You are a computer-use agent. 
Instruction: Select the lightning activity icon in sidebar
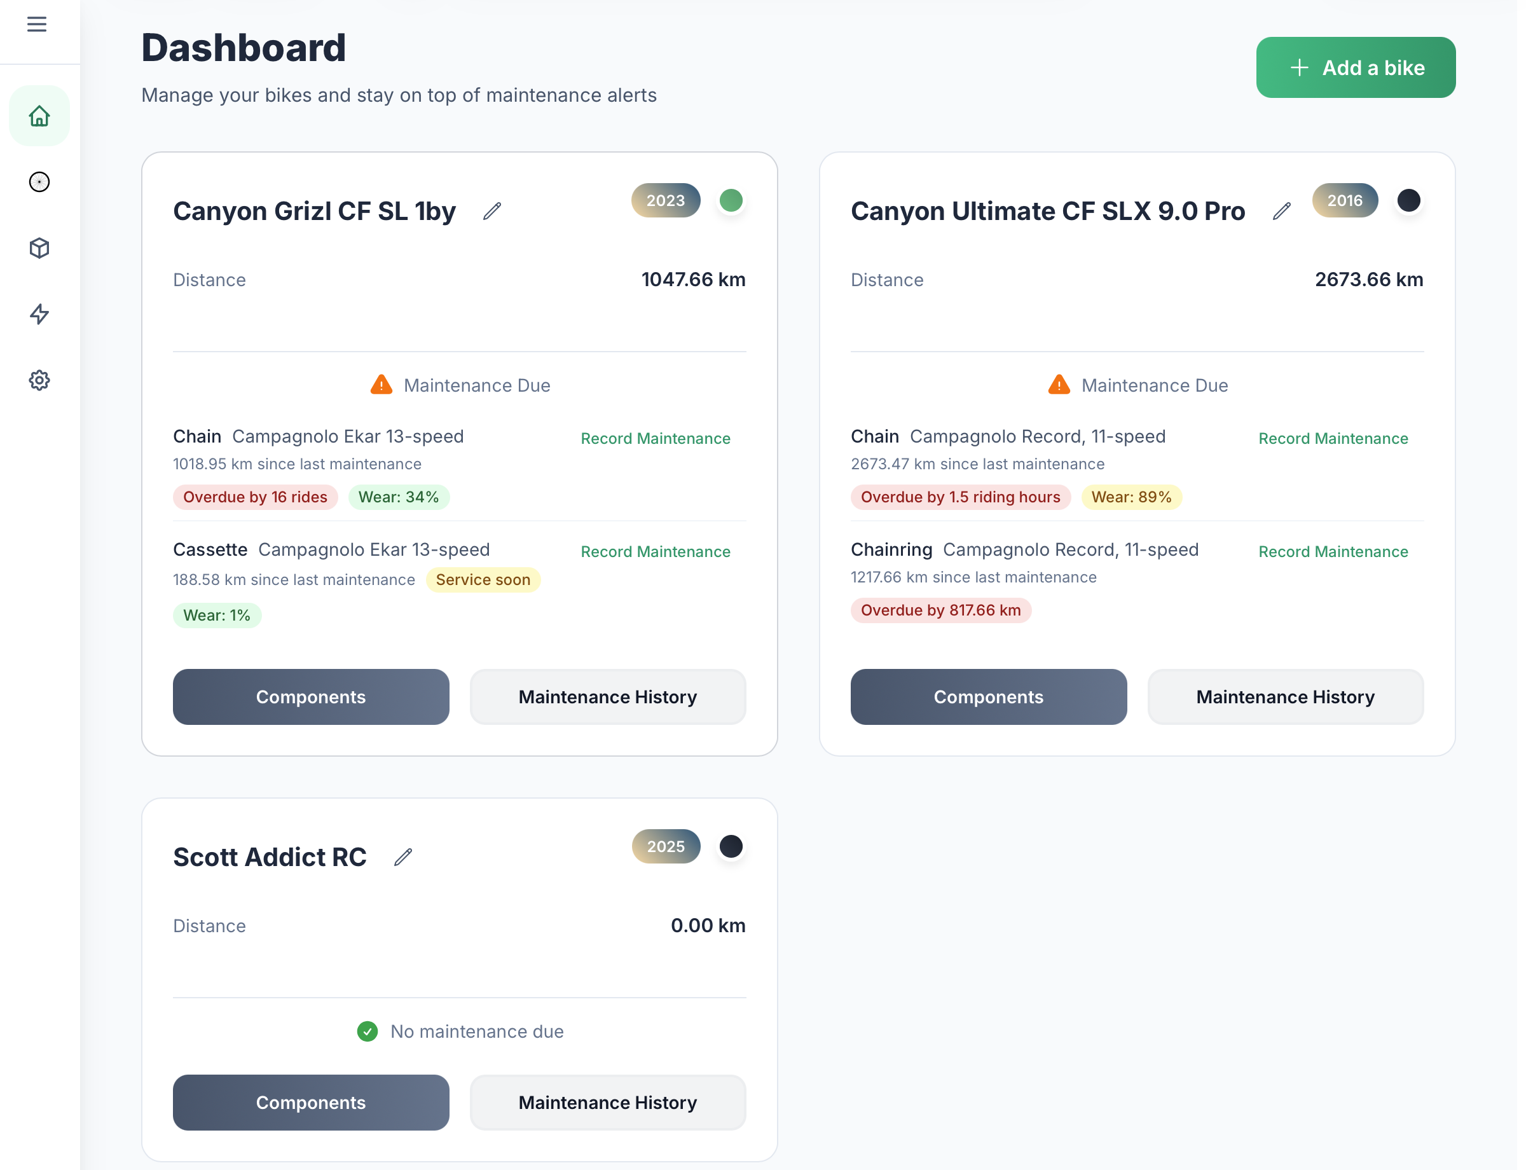[x=39, y=314]
